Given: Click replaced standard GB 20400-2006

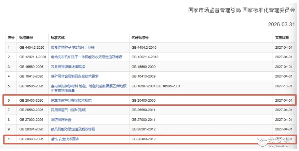Looking at the screenshot, I should click(x=144, y=100).
